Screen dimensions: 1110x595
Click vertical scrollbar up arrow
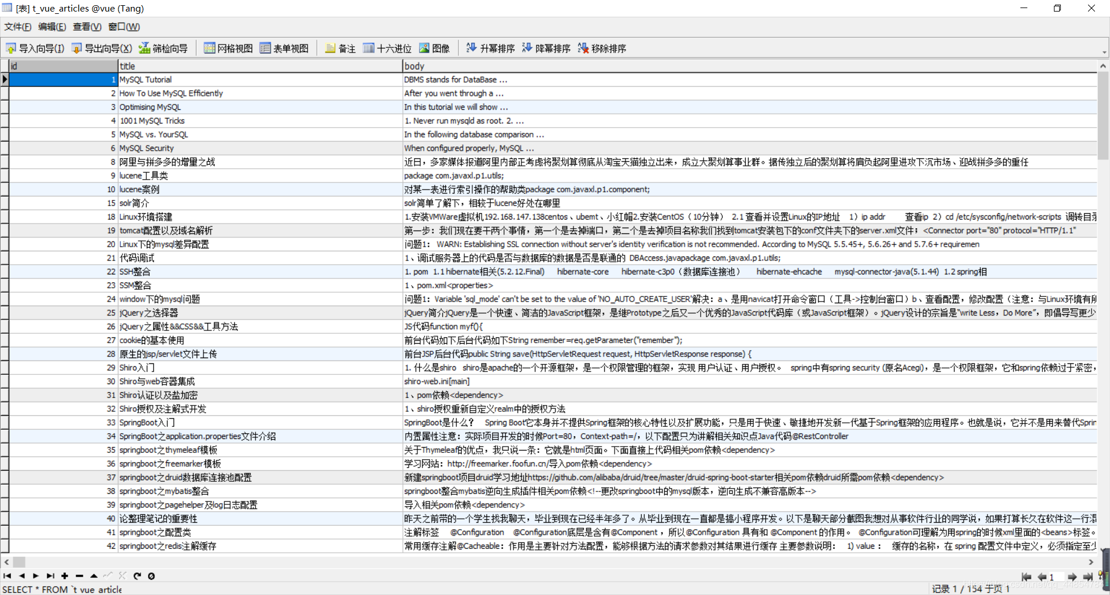(x=1103, y=66)
